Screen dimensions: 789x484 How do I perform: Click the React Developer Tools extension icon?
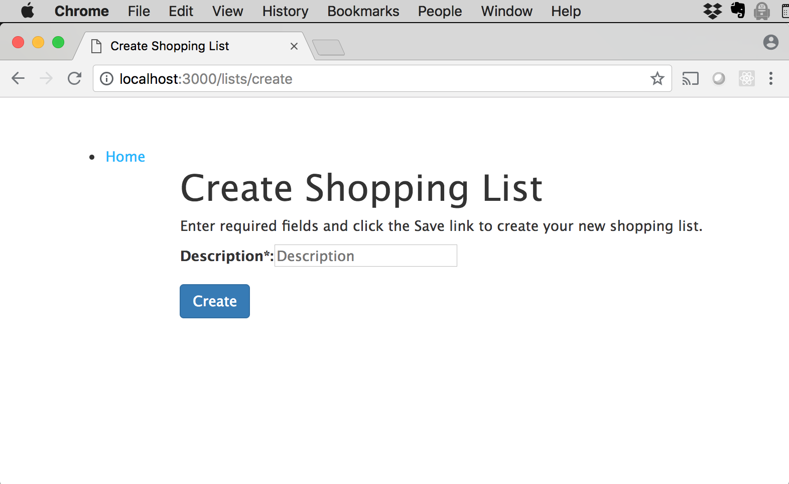[747, 78]
